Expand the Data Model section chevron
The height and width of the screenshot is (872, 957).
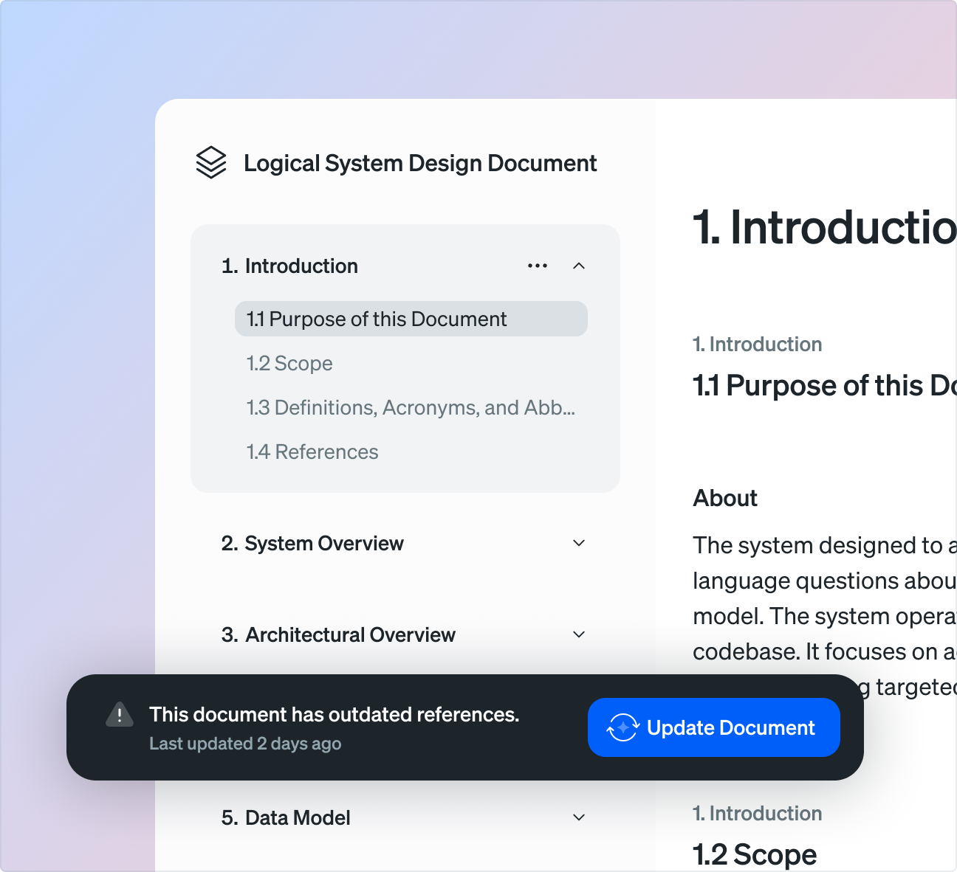pos(579,817)
